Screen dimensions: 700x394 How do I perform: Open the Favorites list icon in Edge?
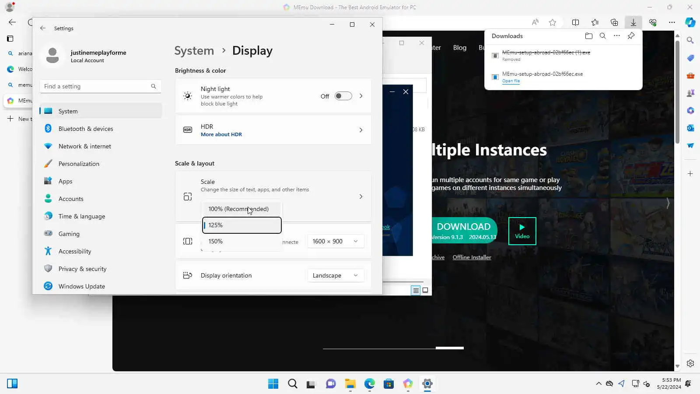point(595,22)
